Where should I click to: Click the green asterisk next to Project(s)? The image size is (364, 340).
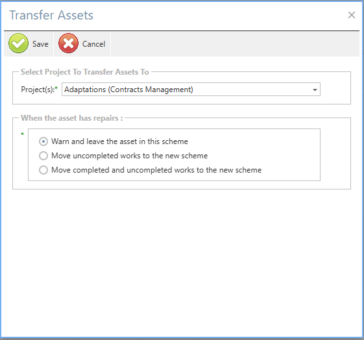coord(56,88)
